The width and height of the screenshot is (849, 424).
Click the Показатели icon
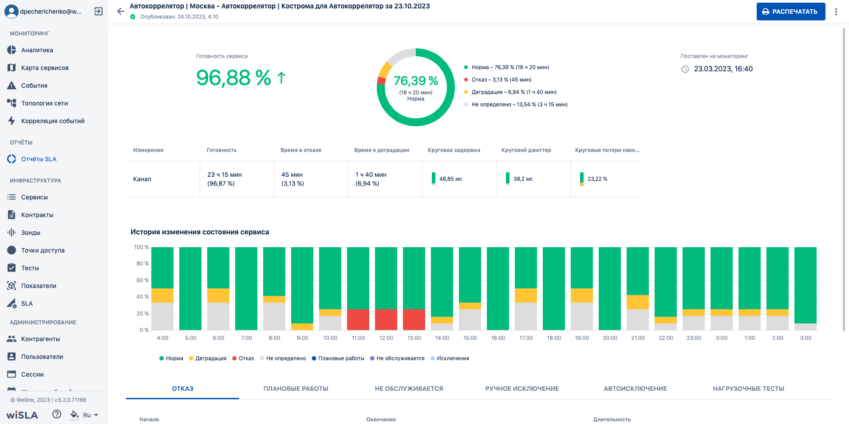pos(12,286)
